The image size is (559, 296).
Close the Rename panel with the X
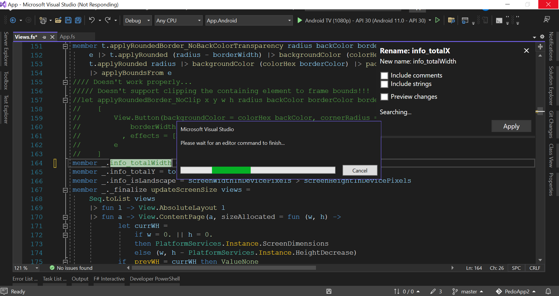pyautogui.click(x=526, y=51)
